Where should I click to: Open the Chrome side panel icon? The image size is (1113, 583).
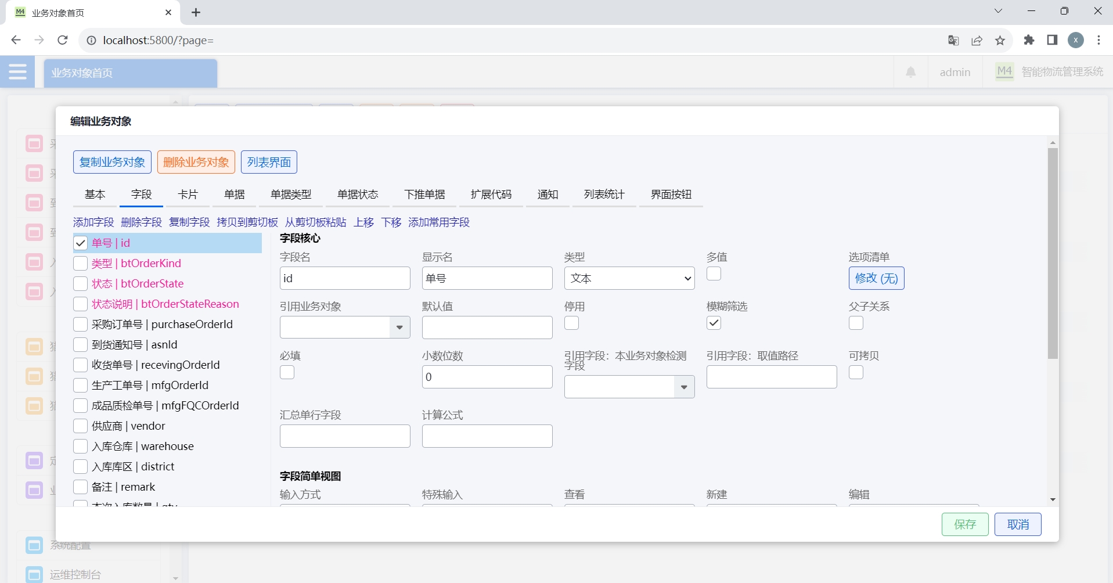coord(1052,40)
